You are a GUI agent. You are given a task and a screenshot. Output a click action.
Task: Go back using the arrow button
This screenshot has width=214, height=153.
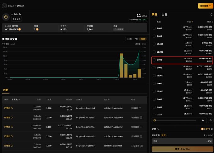(4, 6)
